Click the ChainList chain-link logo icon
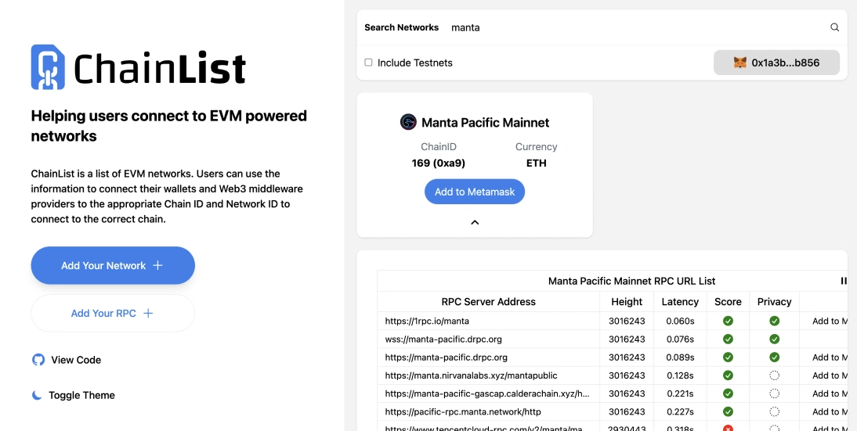Image resolution: width=857 pixels, height=431 pixels. [x=48, y=67]
